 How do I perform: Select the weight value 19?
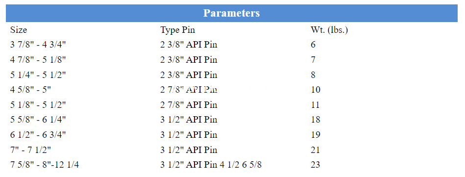coord(316,135)
